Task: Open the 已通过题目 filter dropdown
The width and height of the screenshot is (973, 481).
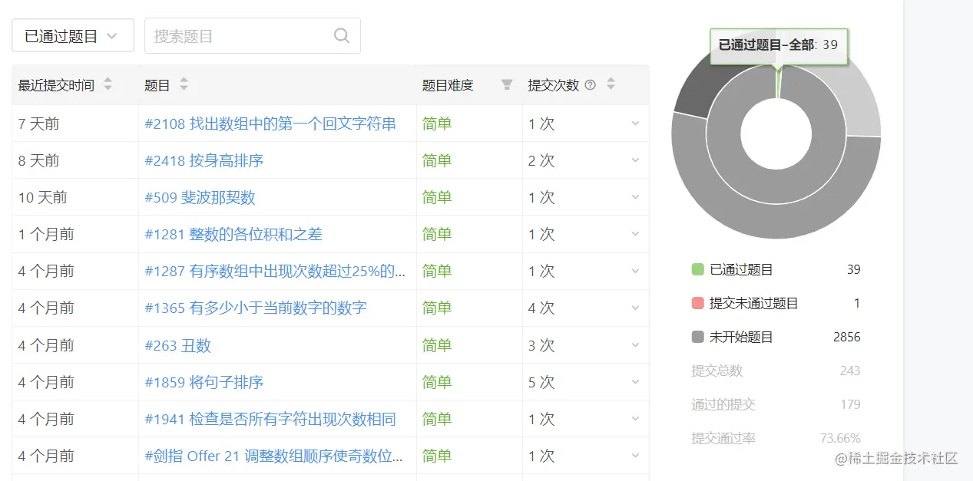Action: 73,36
